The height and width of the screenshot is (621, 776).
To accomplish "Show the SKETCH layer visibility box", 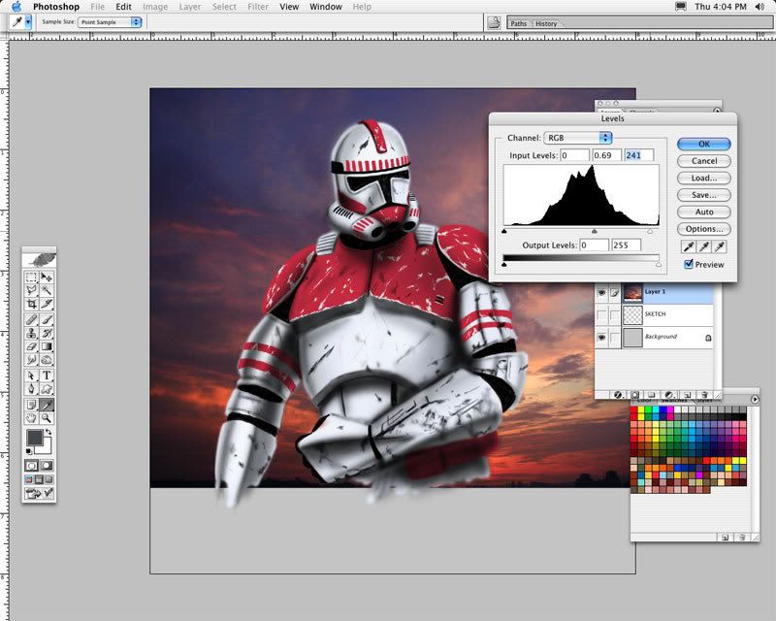I will click(601, 314).
